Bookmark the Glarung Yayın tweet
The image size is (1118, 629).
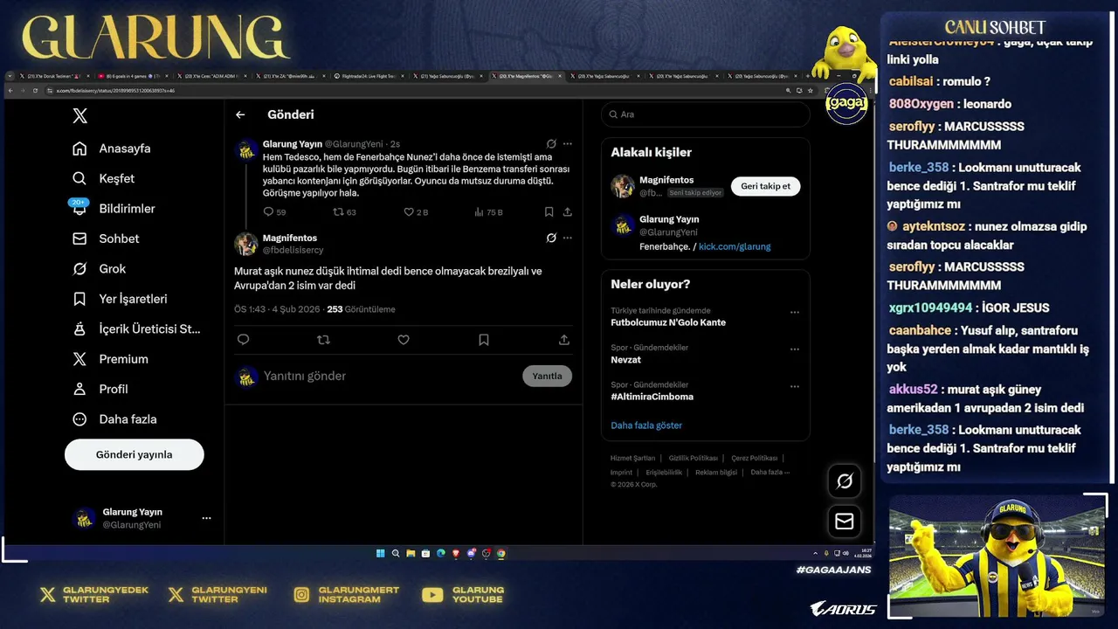pyautogui.click(x=549, y=211)
